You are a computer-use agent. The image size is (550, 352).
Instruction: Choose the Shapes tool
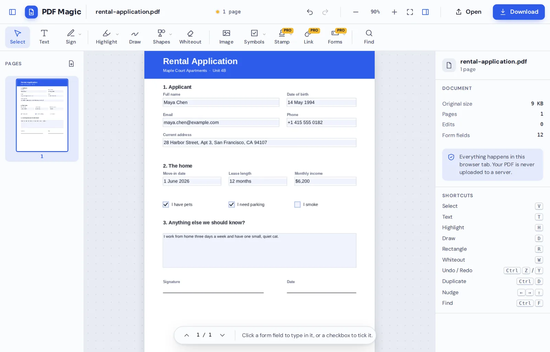[x=161, y=37]
